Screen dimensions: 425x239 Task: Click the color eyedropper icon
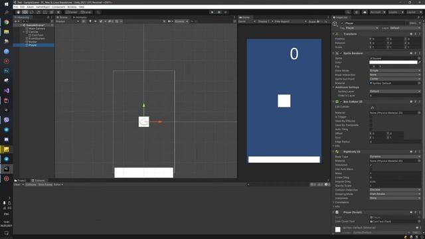(x=420, y=62)
